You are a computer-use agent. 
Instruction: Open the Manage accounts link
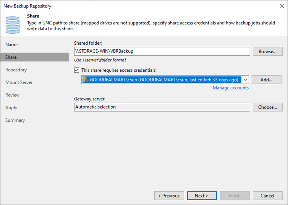(231, 88)
